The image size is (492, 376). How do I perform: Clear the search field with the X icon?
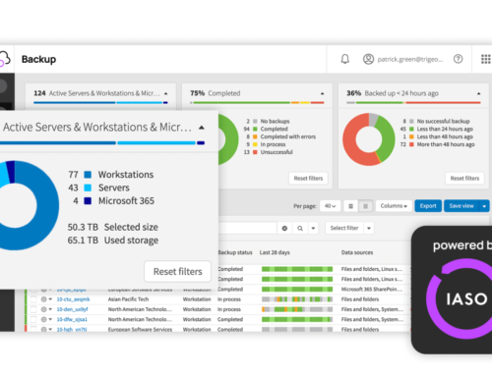(x=284, y=228)
